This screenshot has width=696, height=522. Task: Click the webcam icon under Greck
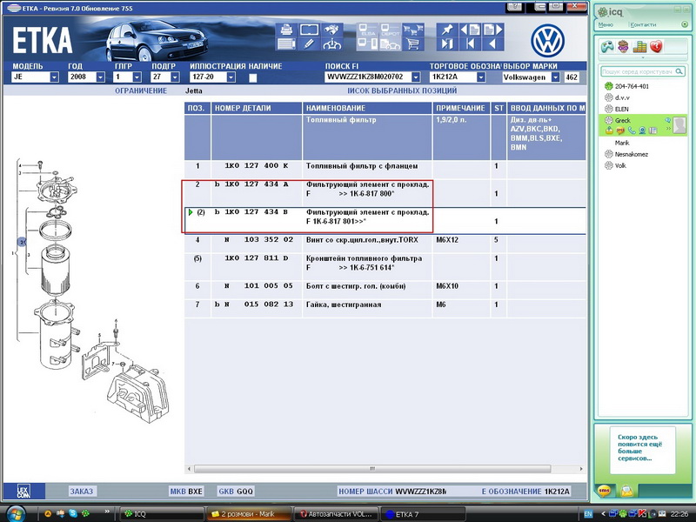tap(642, 130)
